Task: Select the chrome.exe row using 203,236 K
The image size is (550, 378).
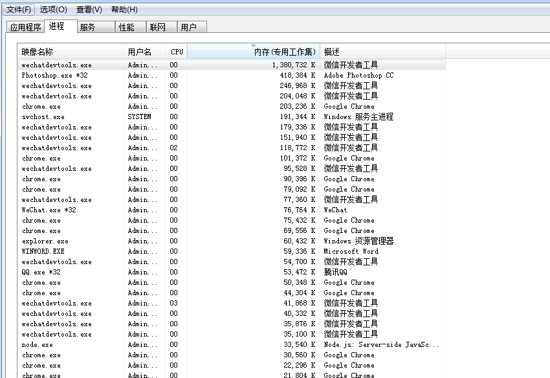Action: pos(232,106)
